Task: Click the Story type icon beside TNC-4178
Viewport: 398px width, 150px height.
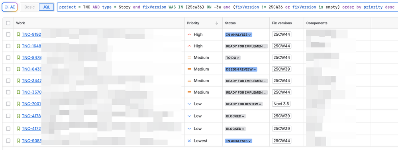Action: pos(18,116)
